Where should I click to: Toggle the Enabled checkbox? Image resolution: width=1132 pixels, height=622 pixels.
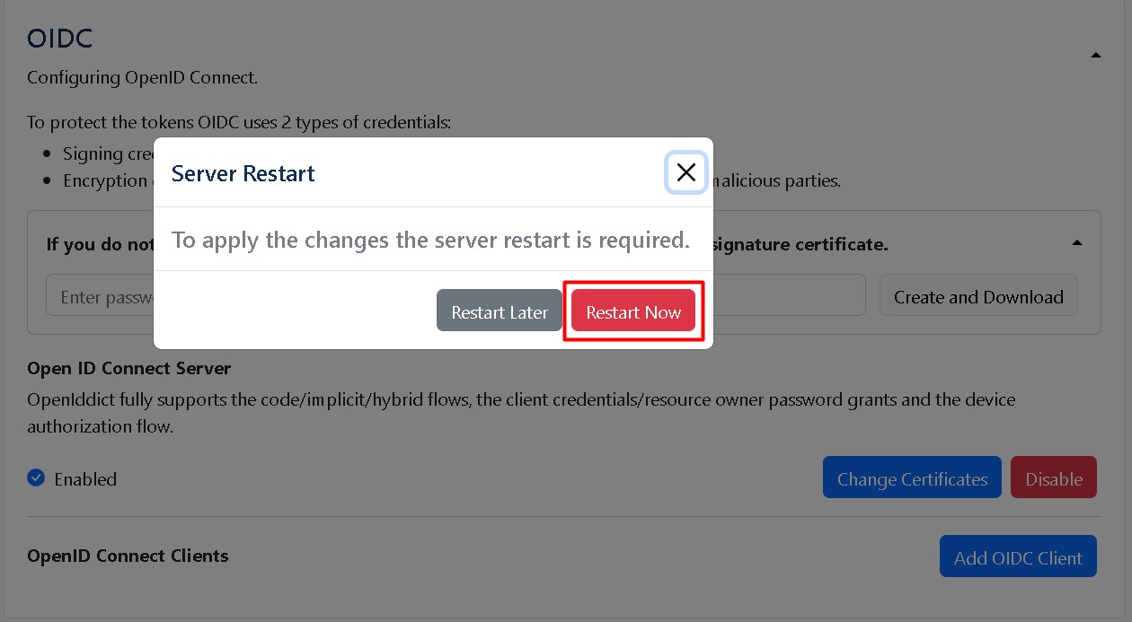tap(36, 478)
